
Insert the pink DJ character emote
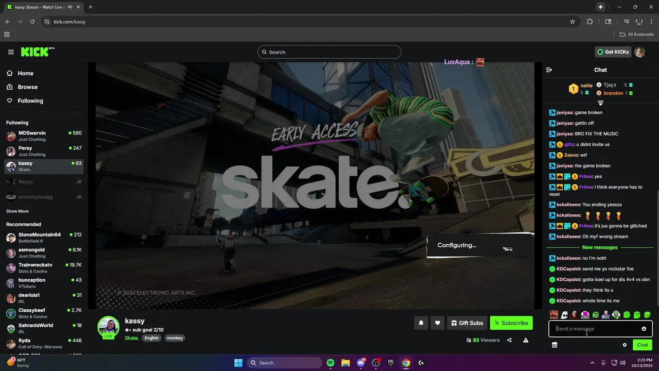tap(585, 315)
